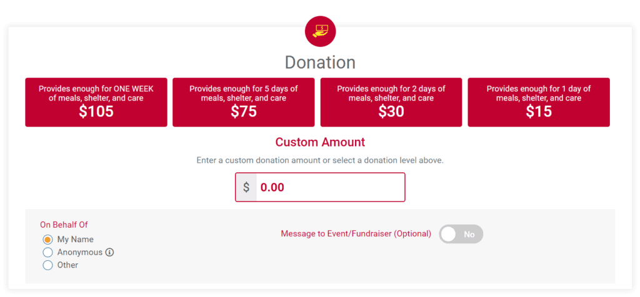Click the donation hand-with-money icon
This screenshot has width=640, height=297.
pos(321,31)
